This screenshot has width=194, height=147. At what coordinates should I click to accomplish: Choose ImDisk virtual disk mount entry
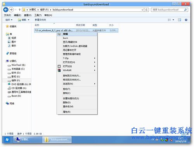77,46
